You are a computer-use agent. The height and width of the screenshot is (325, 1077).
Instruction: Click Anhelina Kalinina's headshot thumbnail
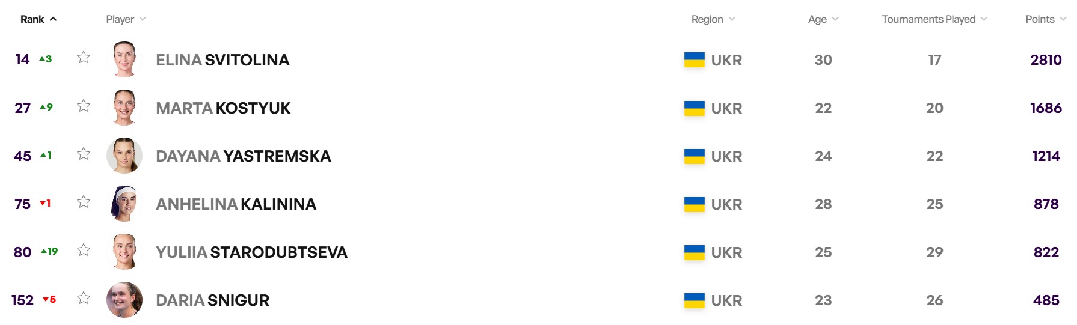124,204
